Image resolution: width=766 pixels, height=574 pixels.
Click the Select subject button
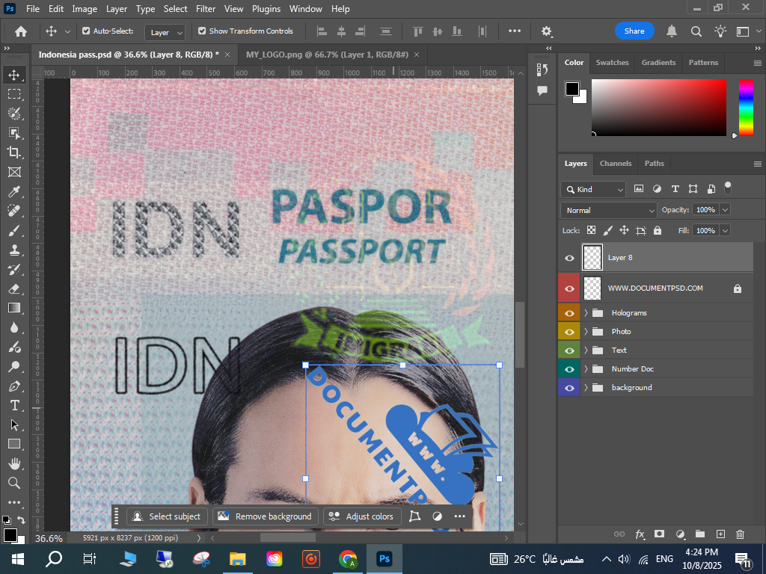(x=167, y=516)
